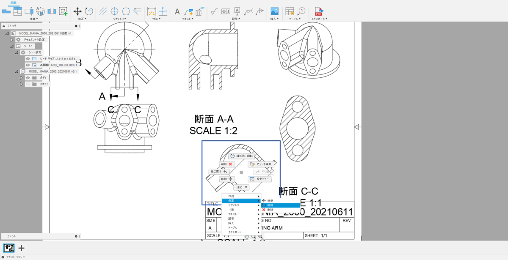Viewport: 508px width, 260px height.
Task: Select the base view creation tool
Action: tap(6, 11)
